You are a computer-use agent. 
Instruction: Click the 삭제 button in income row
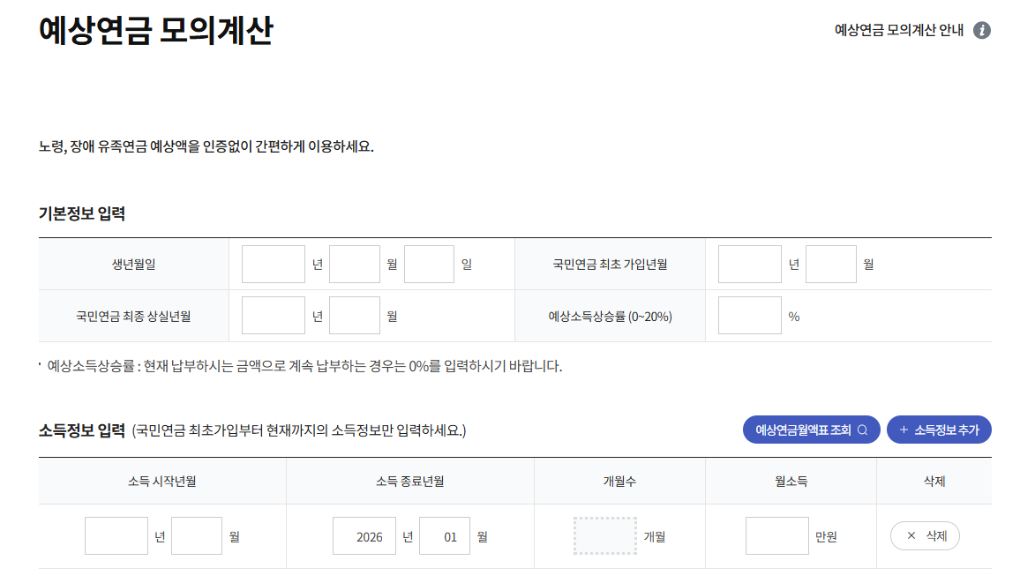[925, 535]
